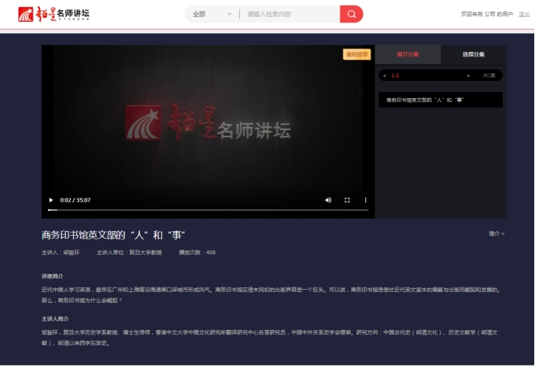Image resolution: width=535 pixels, height=367 pixels.
Task: Collapse the 简介 section expander
Action: [x=496, y=233]
